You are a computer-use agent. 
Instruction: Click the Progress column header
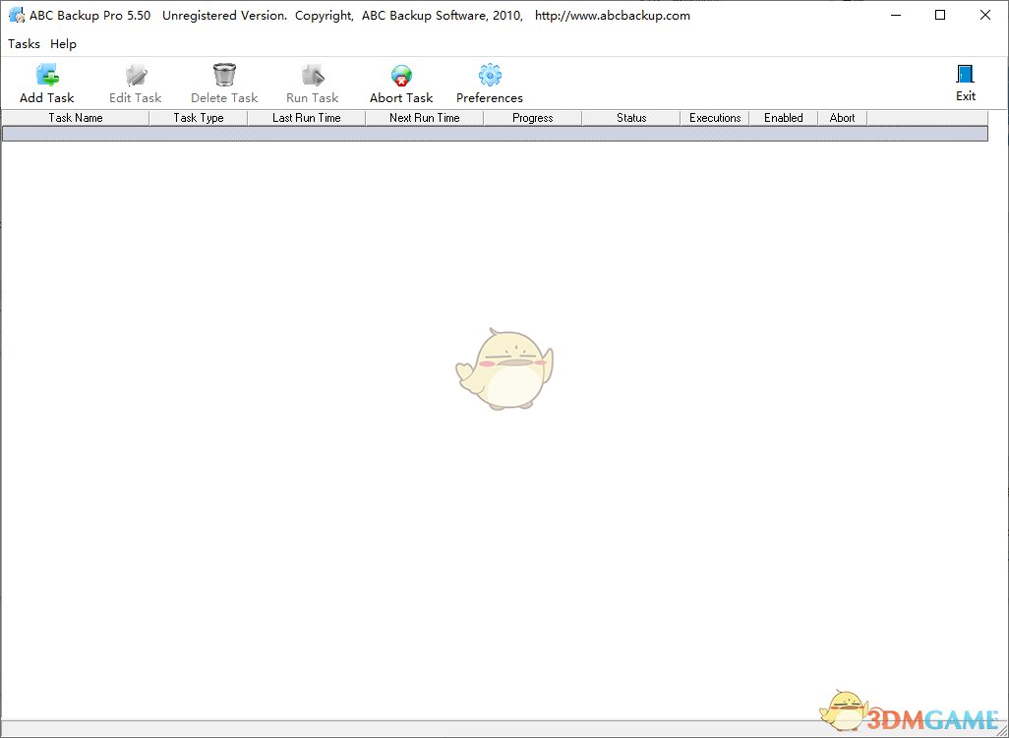pyautogui.click(x=532, y=117)
